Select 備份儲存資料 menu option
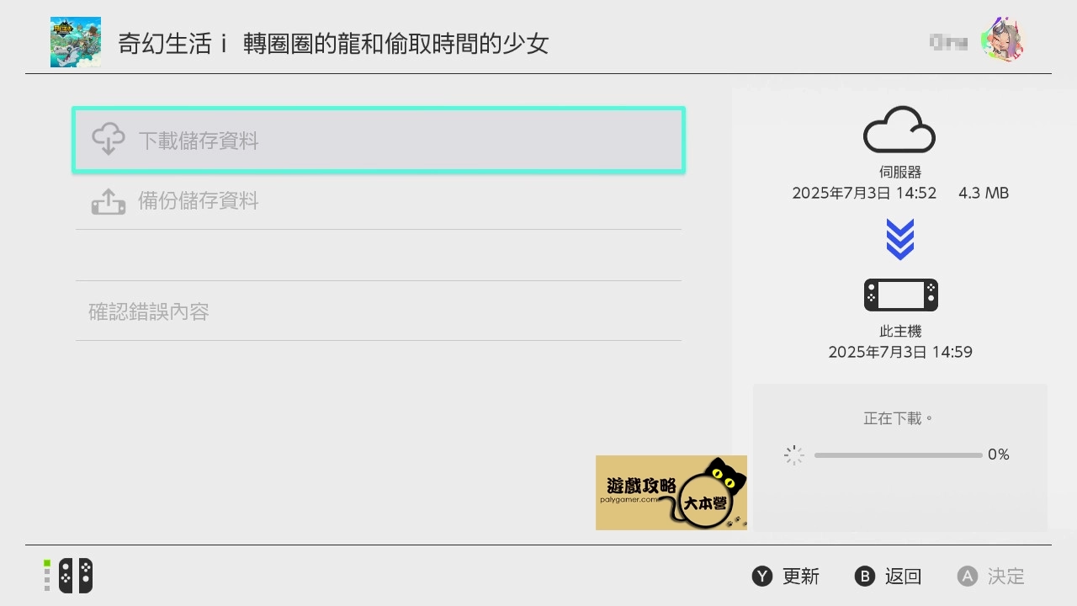This screenshot has height=606, width=1077. [379, 201]
